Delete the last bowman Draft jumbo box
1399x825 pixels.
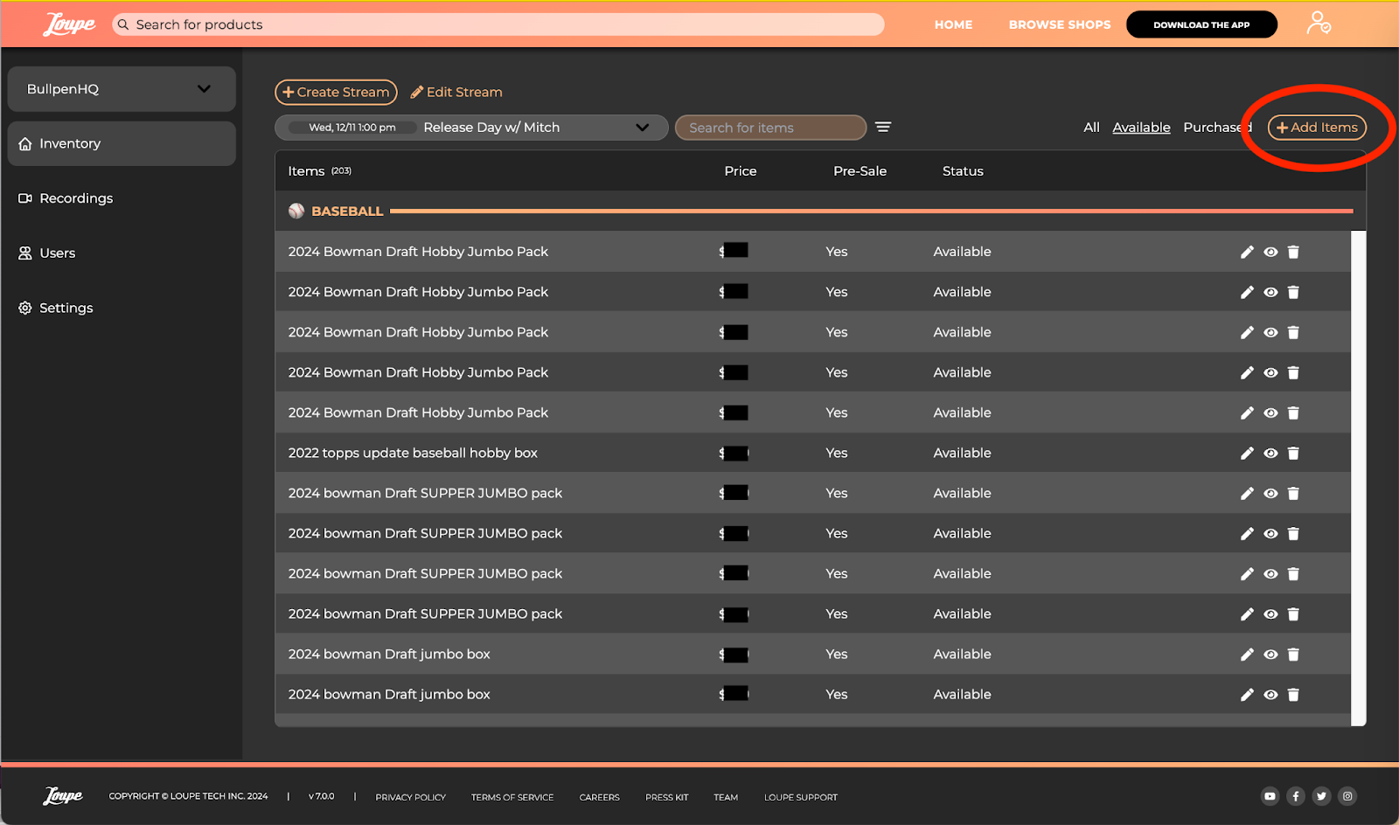tap(1293, 695)
